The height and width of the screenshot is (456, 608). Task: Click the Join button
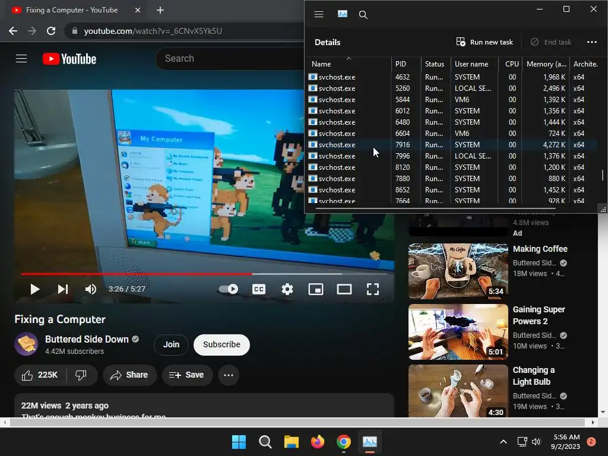[x=171, y=345]
